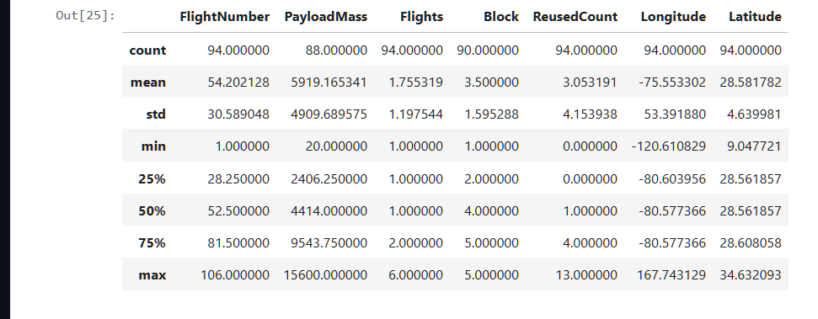Select Block 50% value 4.000000

pos(491,211)
